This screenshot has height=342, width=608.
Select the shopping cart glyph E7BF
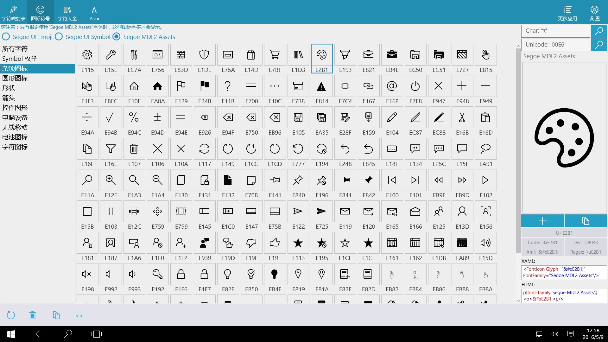click(275, 54)
